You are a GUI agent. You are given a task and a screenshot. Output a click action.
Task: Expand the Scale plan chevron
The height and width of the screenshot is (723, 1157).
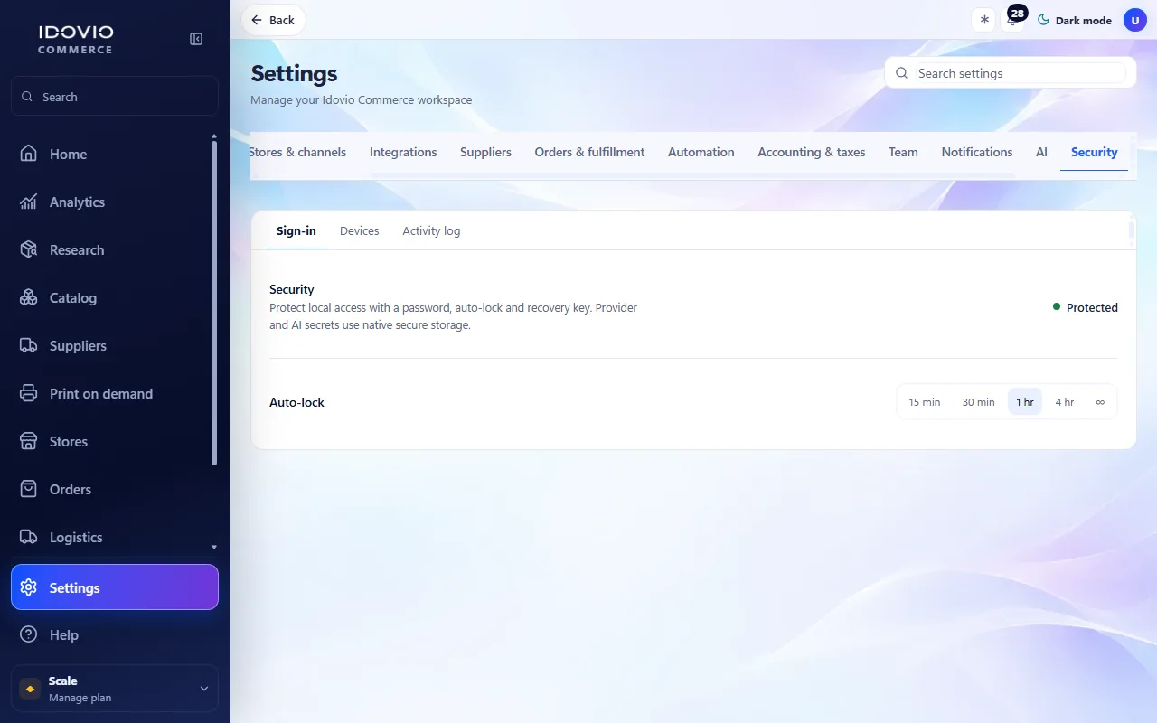coord(204,689)
